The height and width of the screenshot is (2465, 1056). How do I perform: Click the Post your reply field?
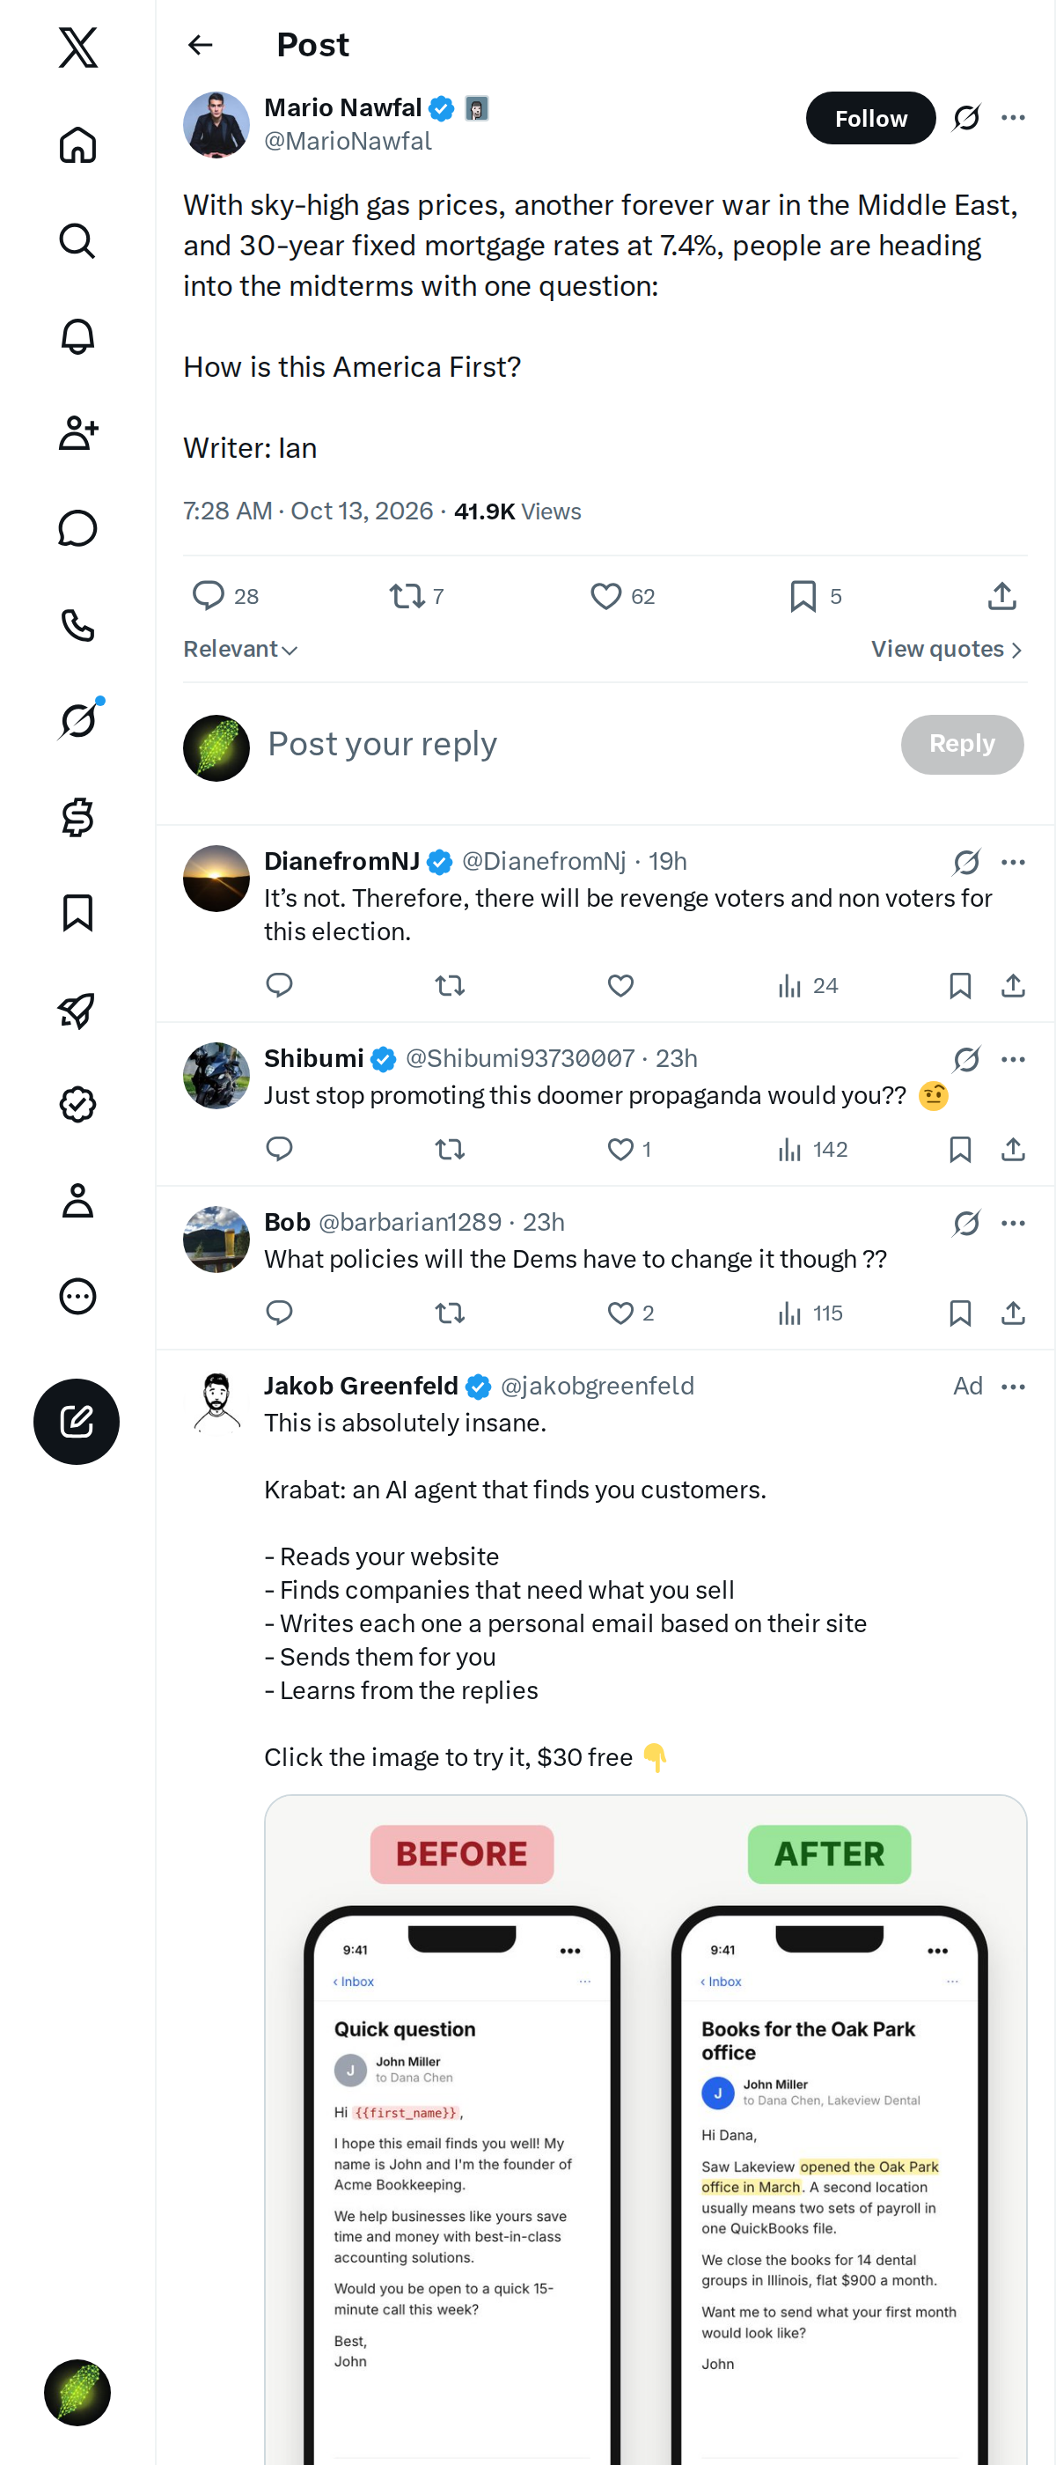[574, 745]
